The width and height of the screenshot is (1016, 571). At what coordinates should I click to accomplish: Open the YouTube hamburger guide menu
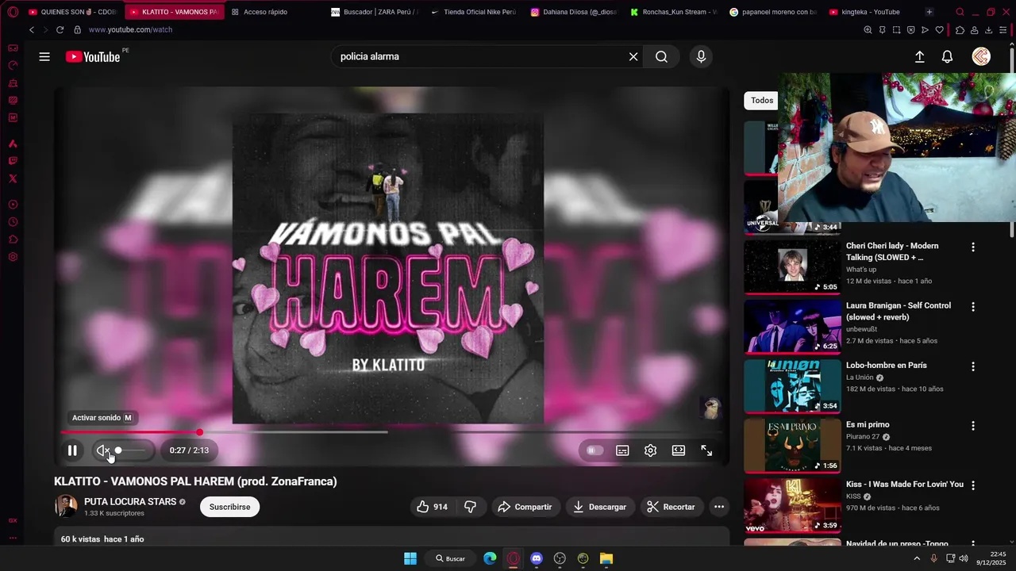[44, 56]
